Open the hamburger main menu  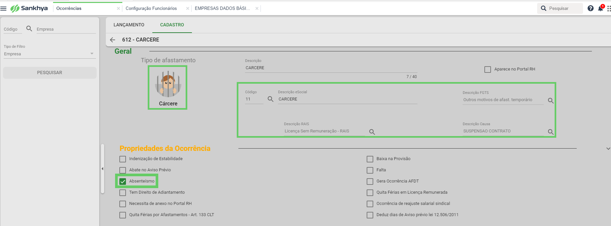pyautogui.click(x=4, y=9)
